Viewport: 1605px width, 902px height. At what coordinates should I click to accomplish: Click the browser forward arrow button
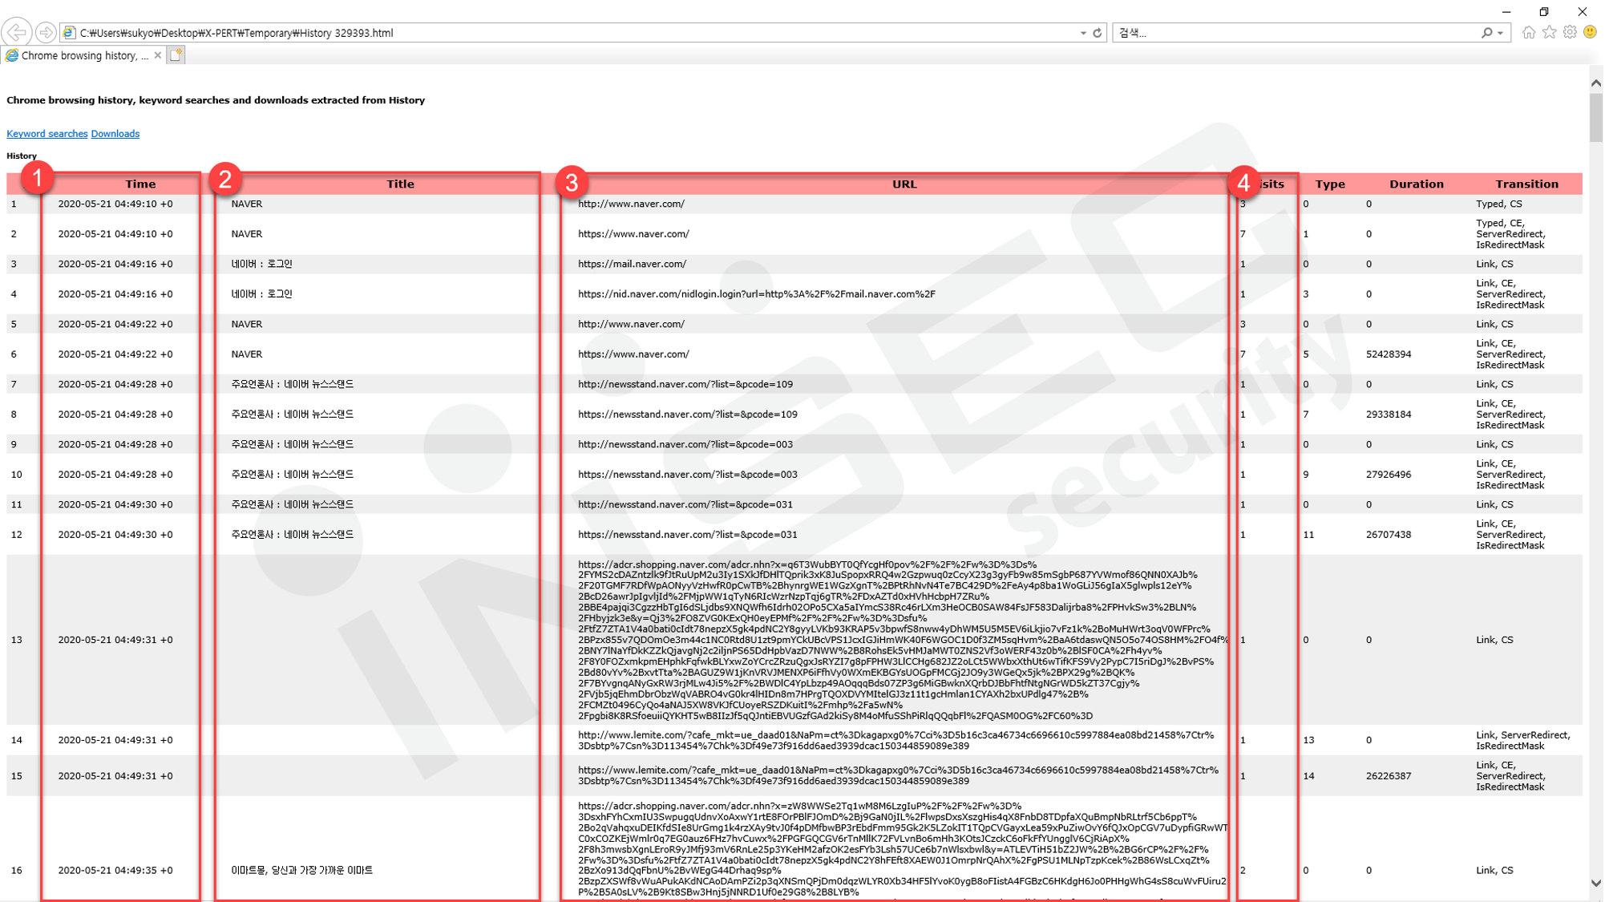(46, 32)
